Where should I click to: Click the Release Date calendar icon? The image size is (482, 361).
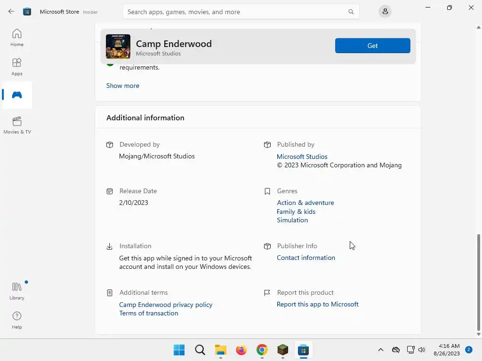[110, 191]
